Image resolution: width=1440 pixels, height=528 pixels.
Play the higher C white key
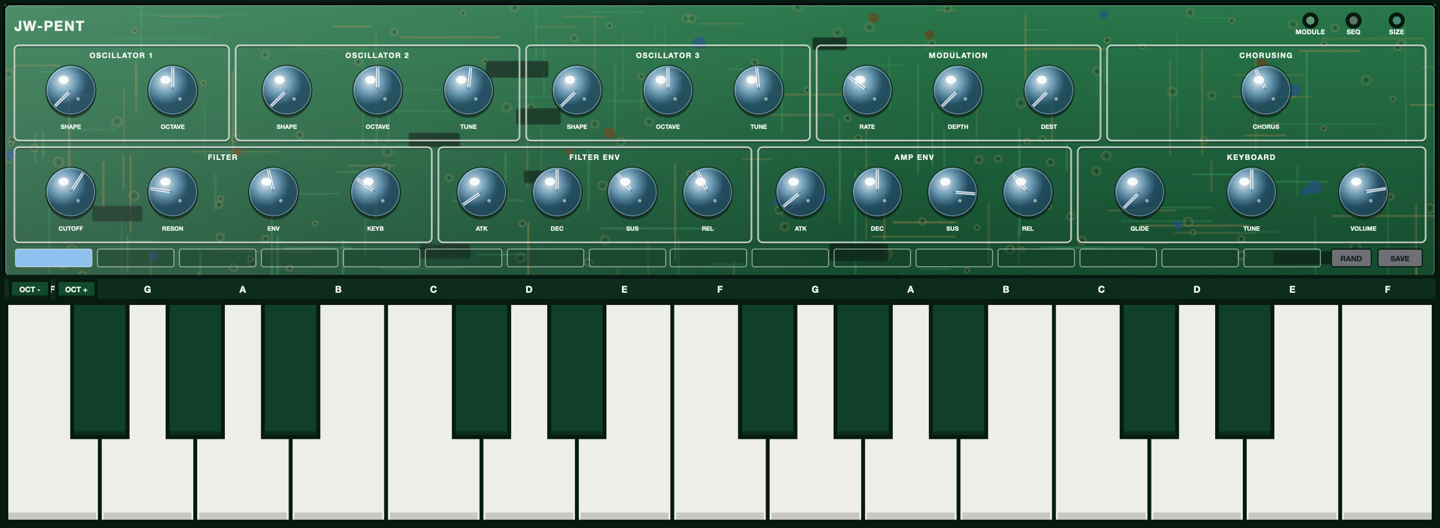[1102, 480]
